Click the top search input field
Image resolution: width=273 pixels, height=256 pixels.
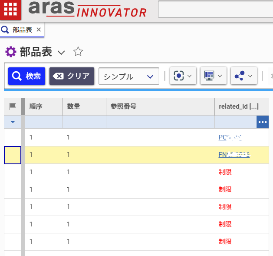point(215,9)
